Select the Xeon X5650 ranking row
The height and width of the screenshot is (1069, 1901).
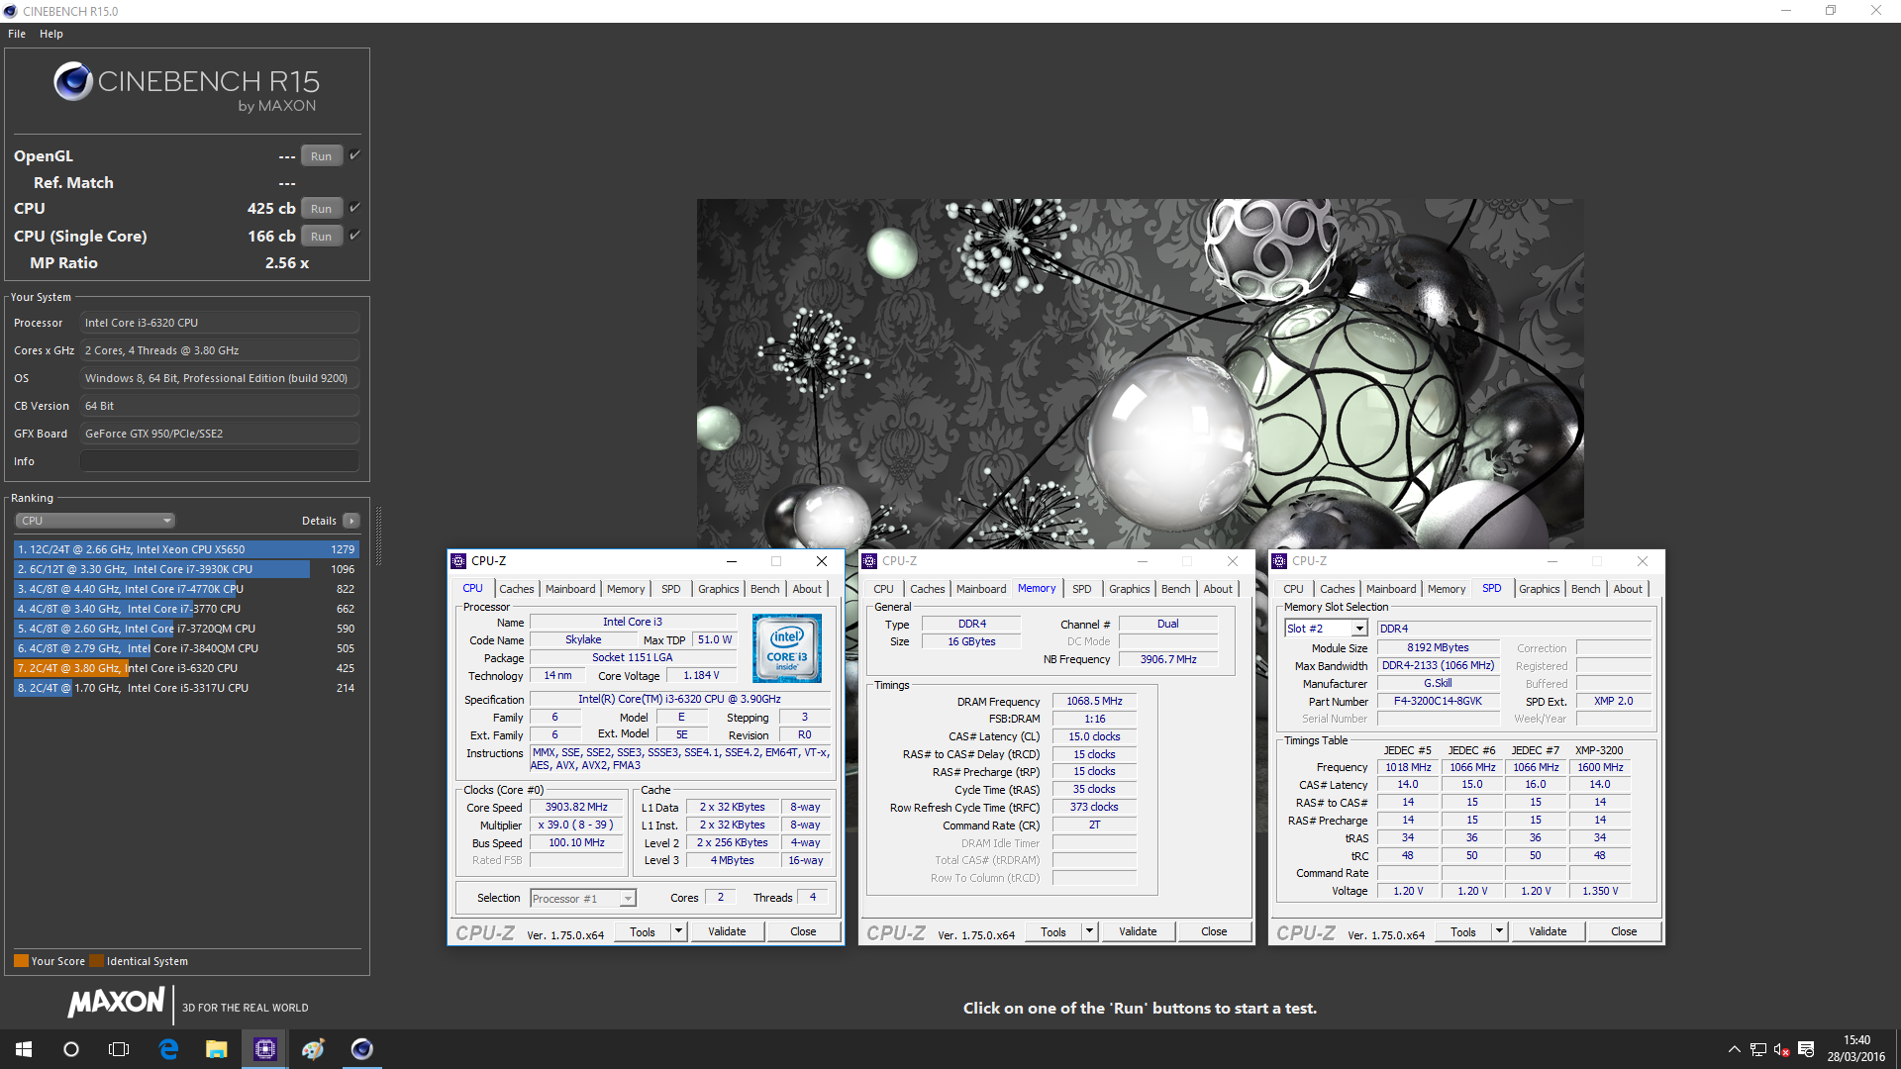(186, 549)
